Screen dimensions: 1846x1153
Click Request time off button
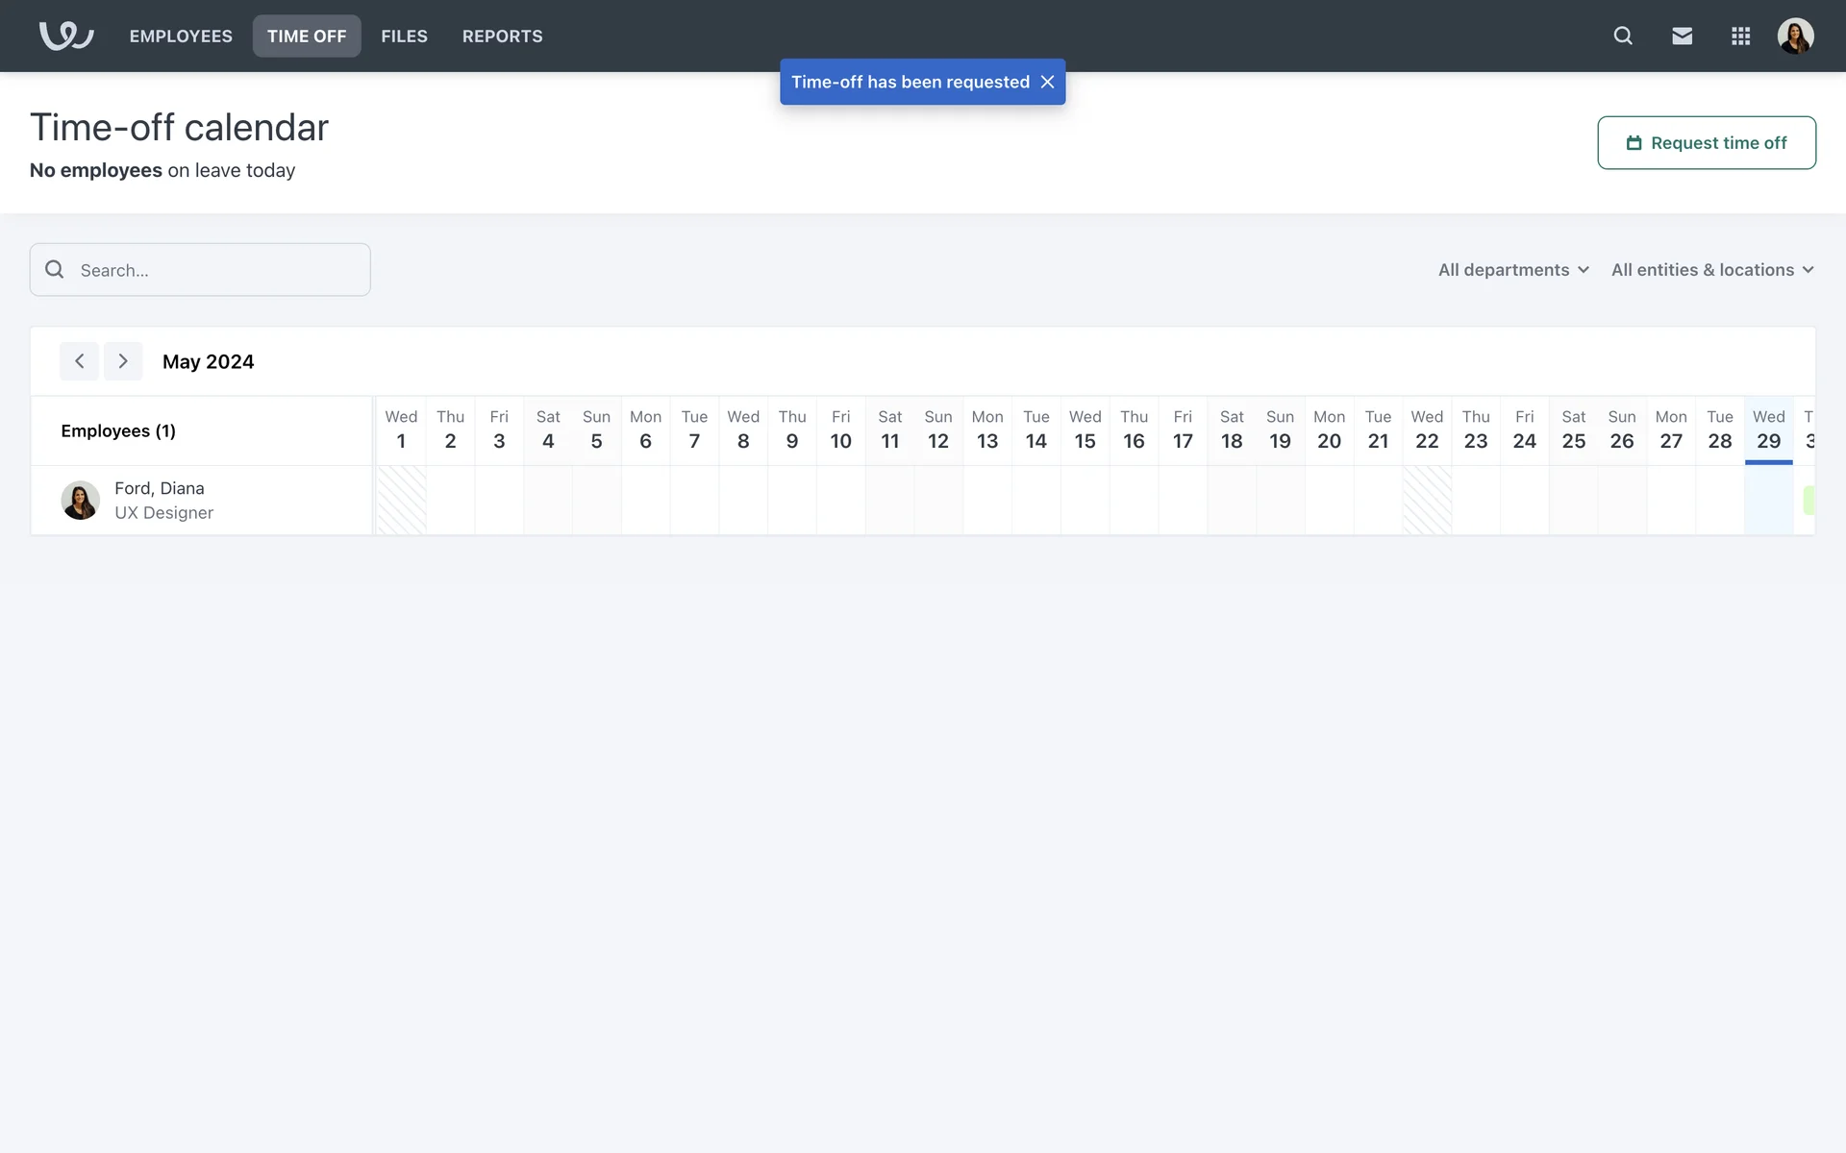1706,143
